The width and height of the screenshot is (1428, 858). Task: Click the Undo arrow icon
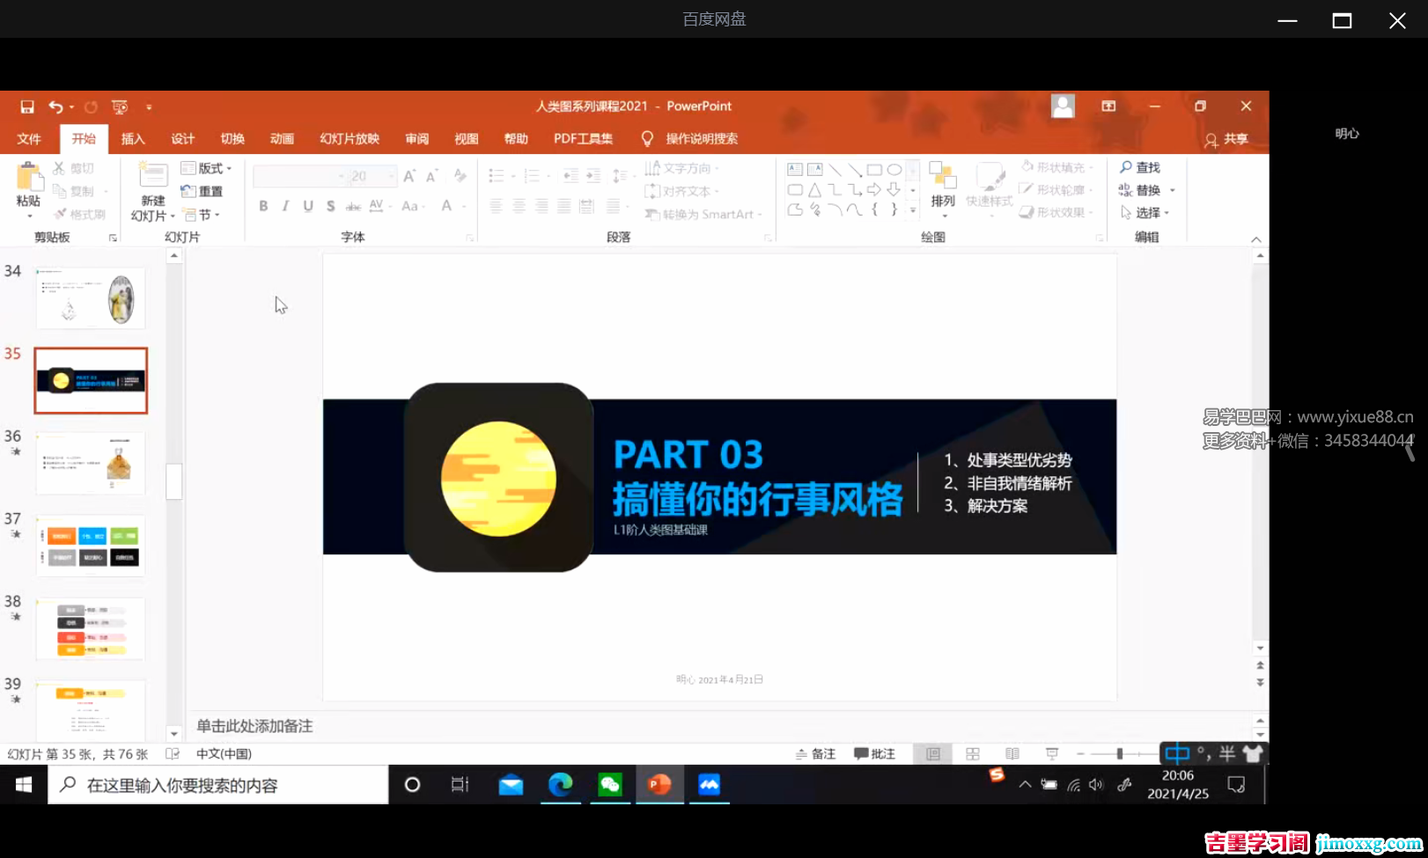coord(55,106)
